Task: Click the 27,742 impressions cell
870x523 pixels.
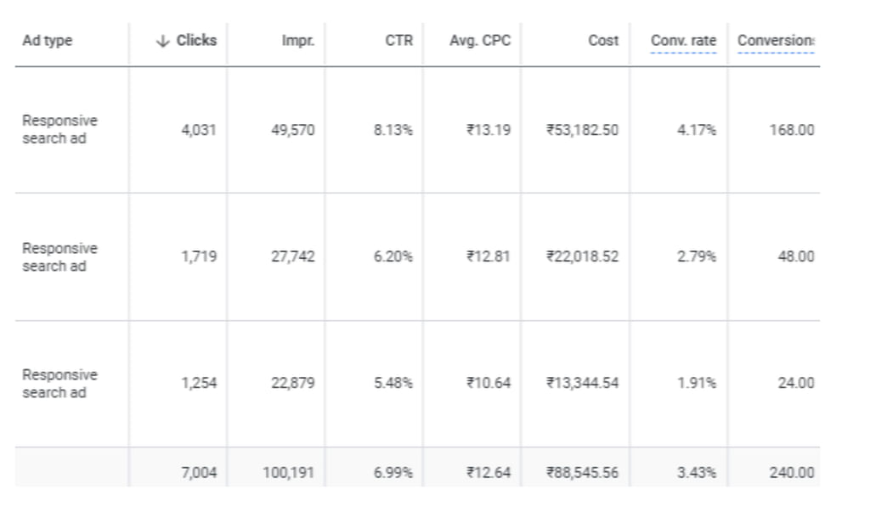Action: point(292,256)
